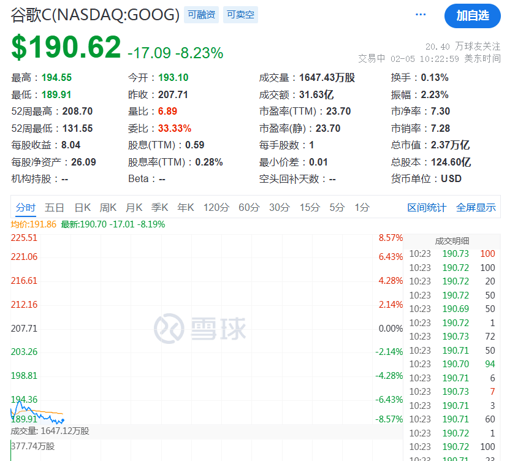Click 全屏显示 for fullscreen chart
Image resolution: width=507 pixels, height=461 pixels.
pos(475,207)
